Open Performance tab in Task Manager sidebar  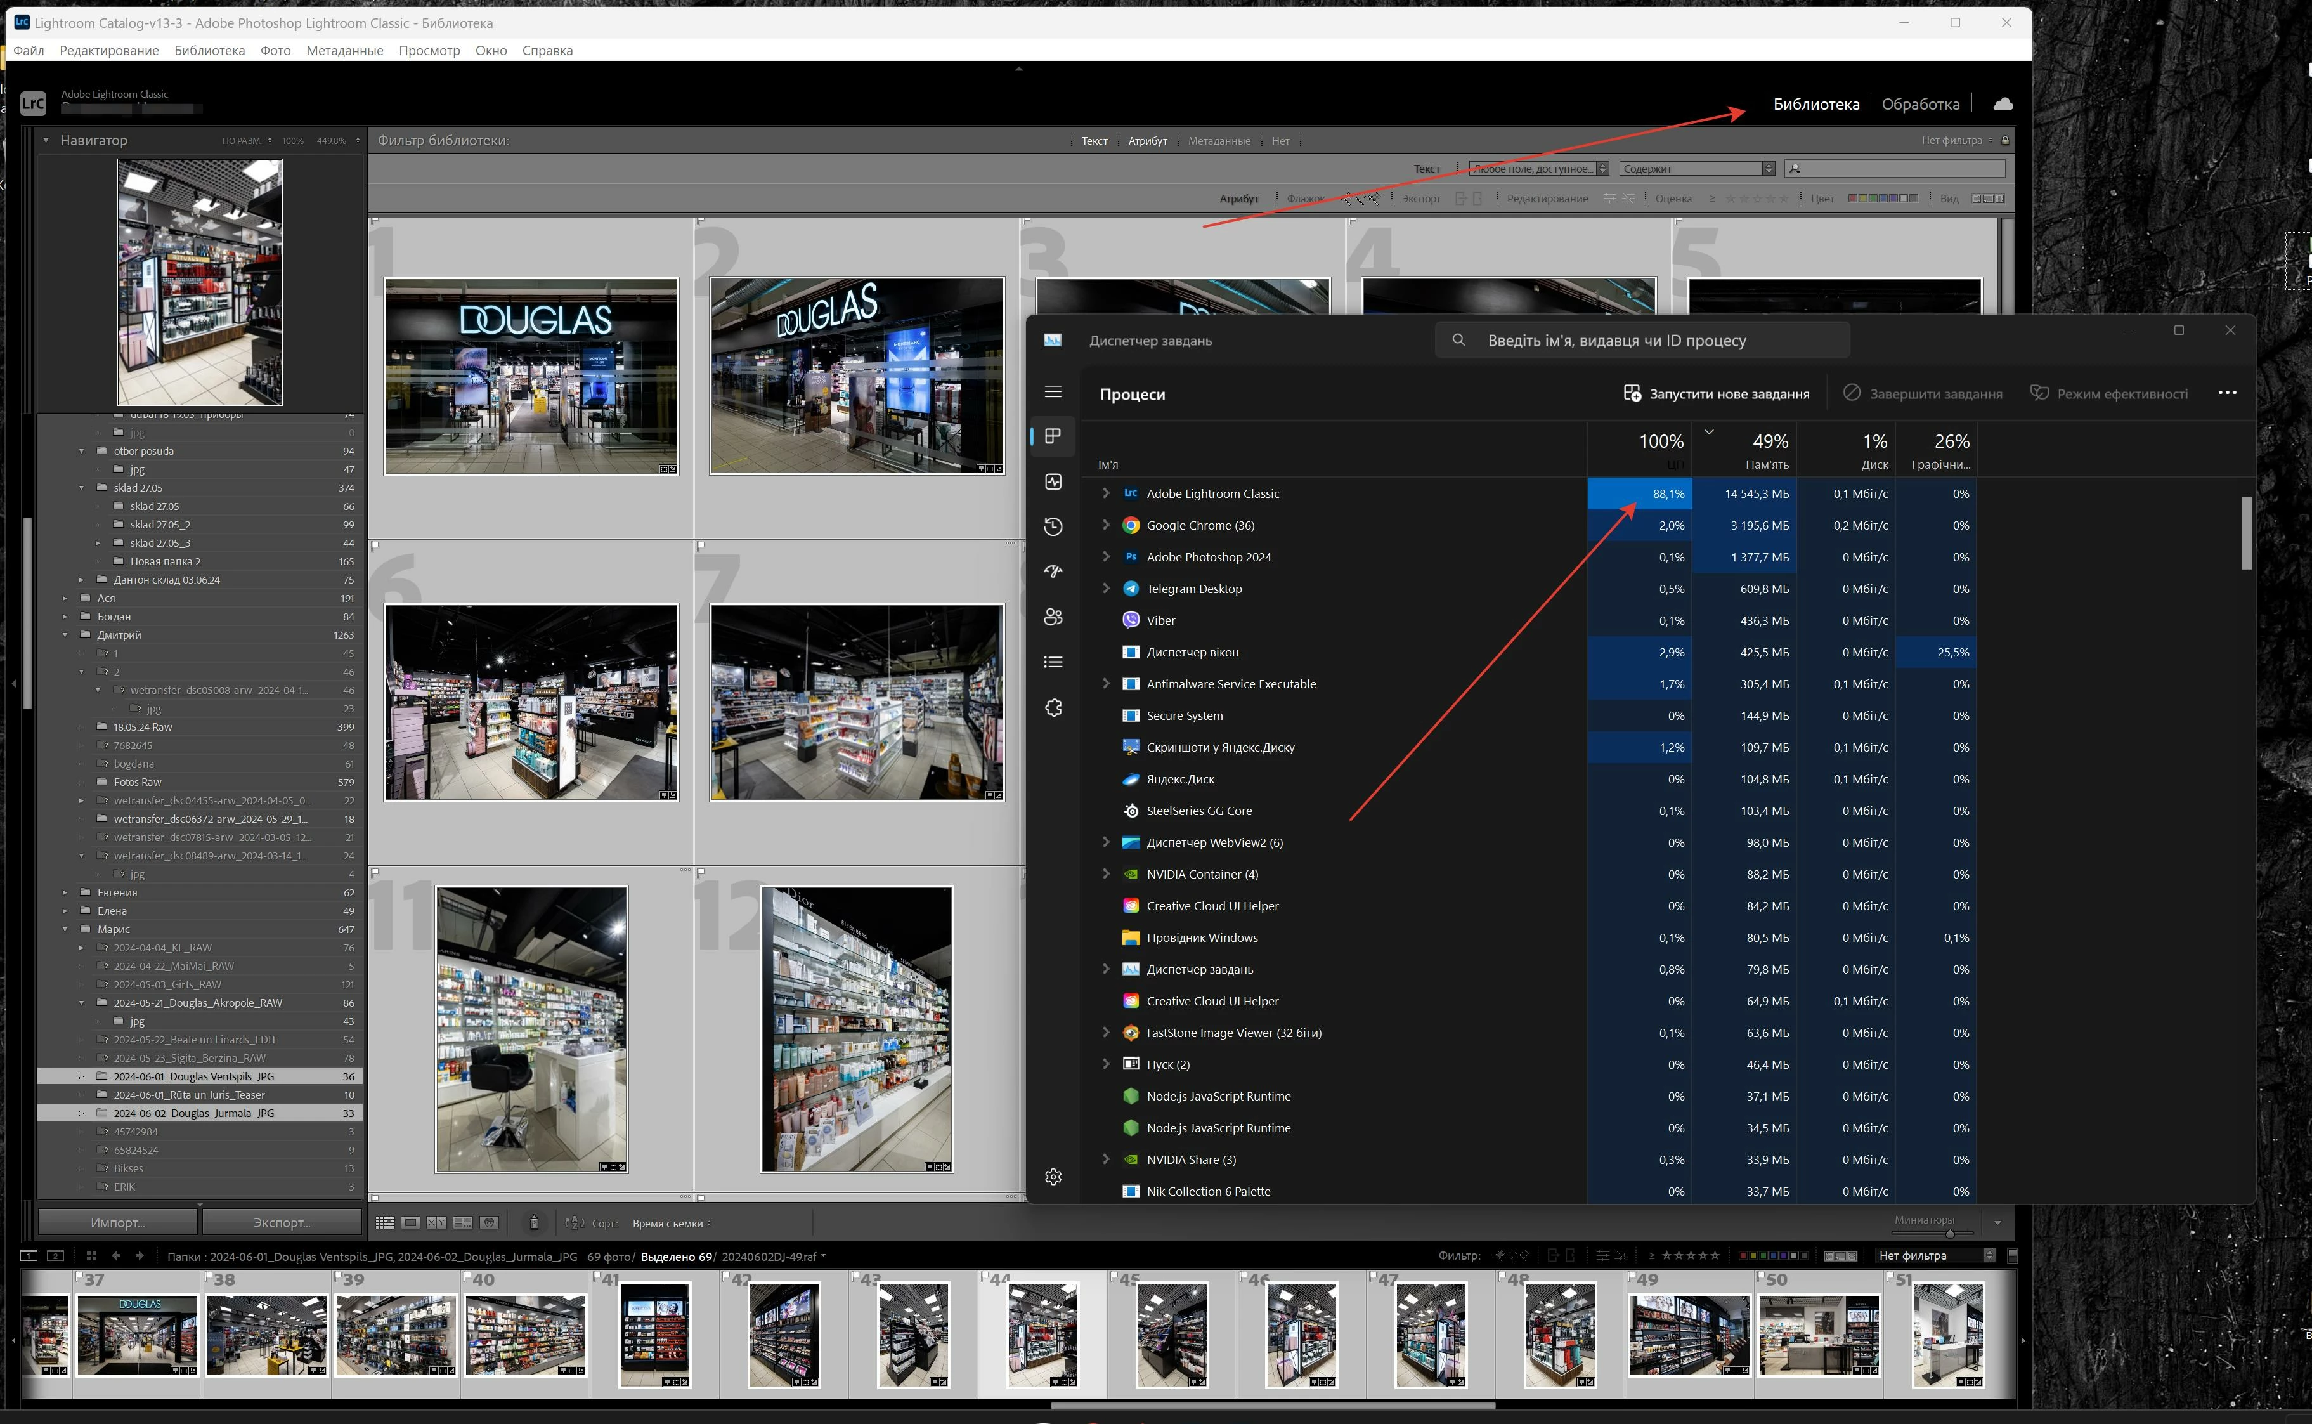[1053, 481]
